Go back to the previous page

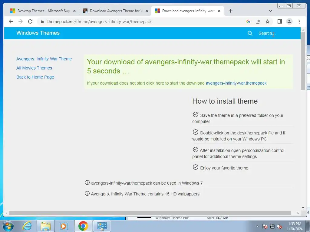click(x=11, y=21)
